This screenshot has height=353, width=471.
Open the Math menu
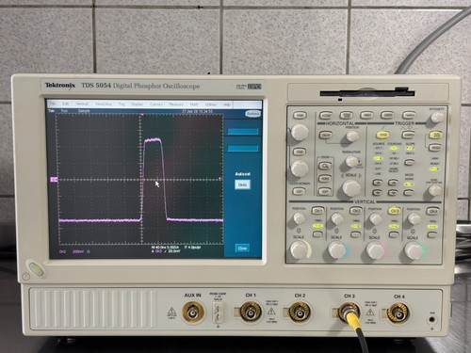point(194,104)
